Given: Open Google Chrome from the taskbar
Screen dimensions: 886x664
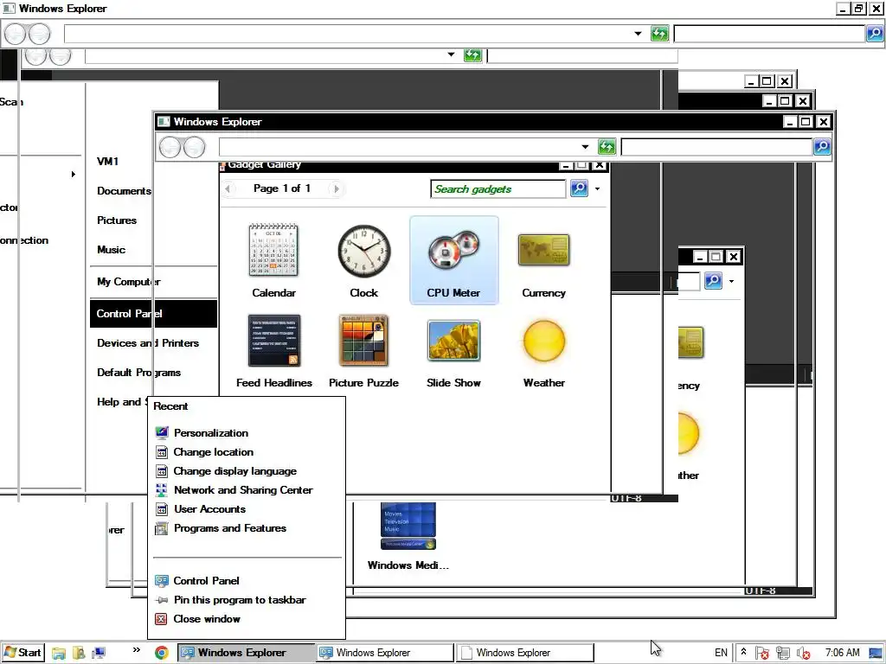Looking at the screenshot, I should pos(162,653).
